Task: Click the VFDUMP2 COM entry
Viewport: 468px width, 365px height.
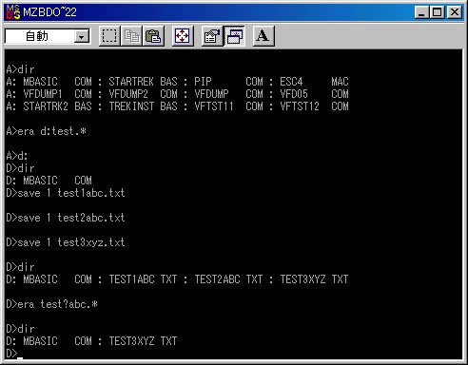Action: tap(143, 94)
